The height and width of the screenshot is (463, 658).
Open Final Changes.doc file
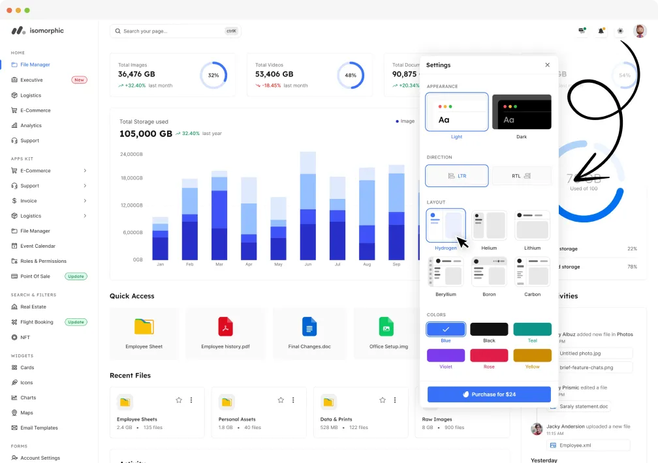309,334
